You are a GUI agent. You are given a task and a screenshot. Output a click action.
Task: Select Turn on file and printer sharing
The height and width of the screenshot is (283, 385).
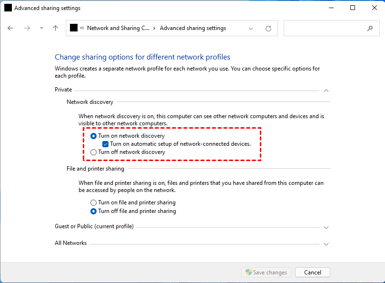[93, 202]
